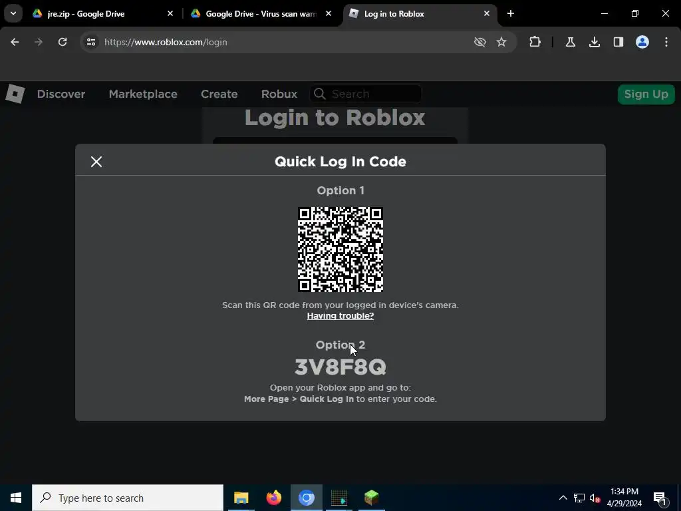Image resolution: width=681 pixels, height=511 pixels.
Task: Close the Virus scan warning tab
Action: pyautogui.click(x=329, y=14)
